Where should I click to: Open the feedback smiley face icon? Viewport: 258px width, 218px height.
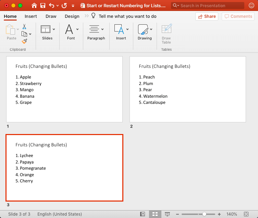[x=251, y=5]
